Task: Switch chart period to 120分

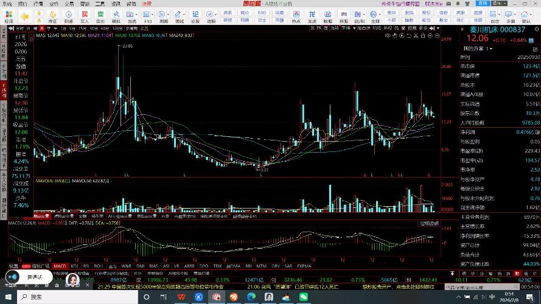Action: coord(117,29)
